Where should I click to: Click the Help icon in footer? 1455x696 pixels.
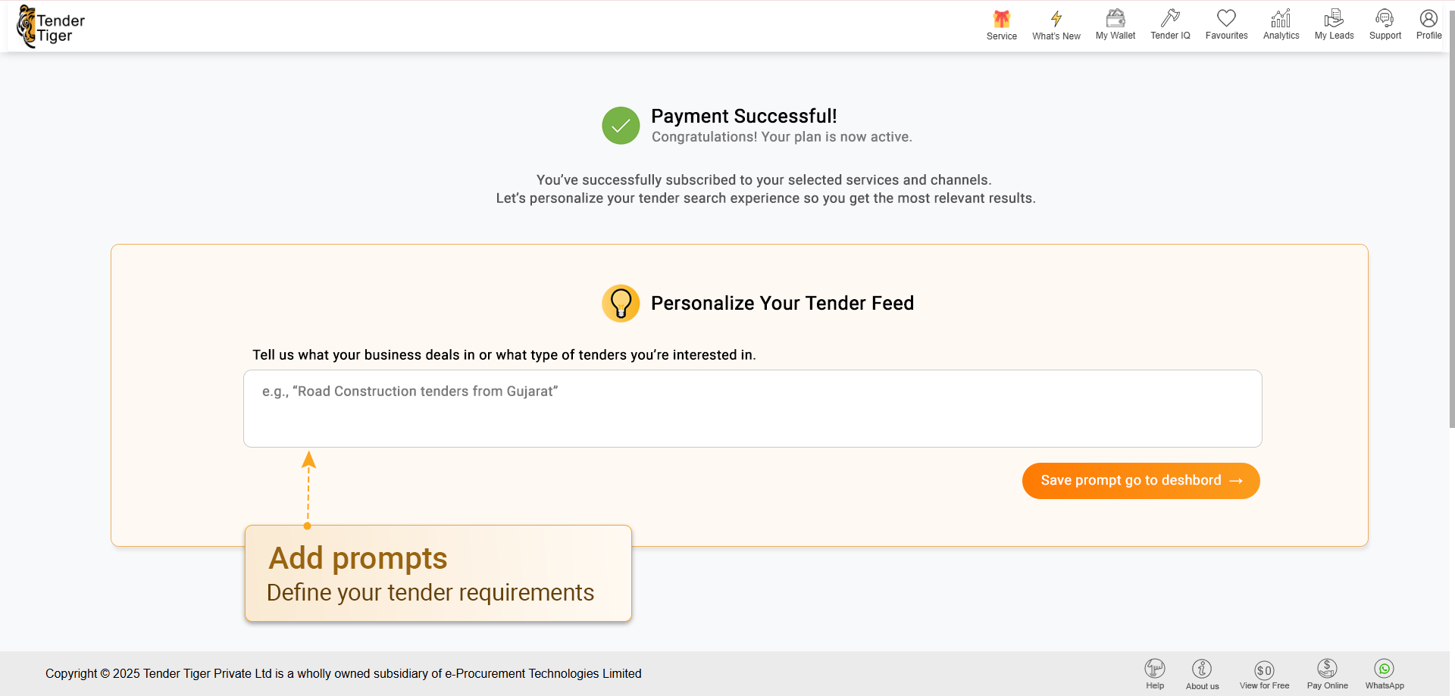coord(1155,669)
